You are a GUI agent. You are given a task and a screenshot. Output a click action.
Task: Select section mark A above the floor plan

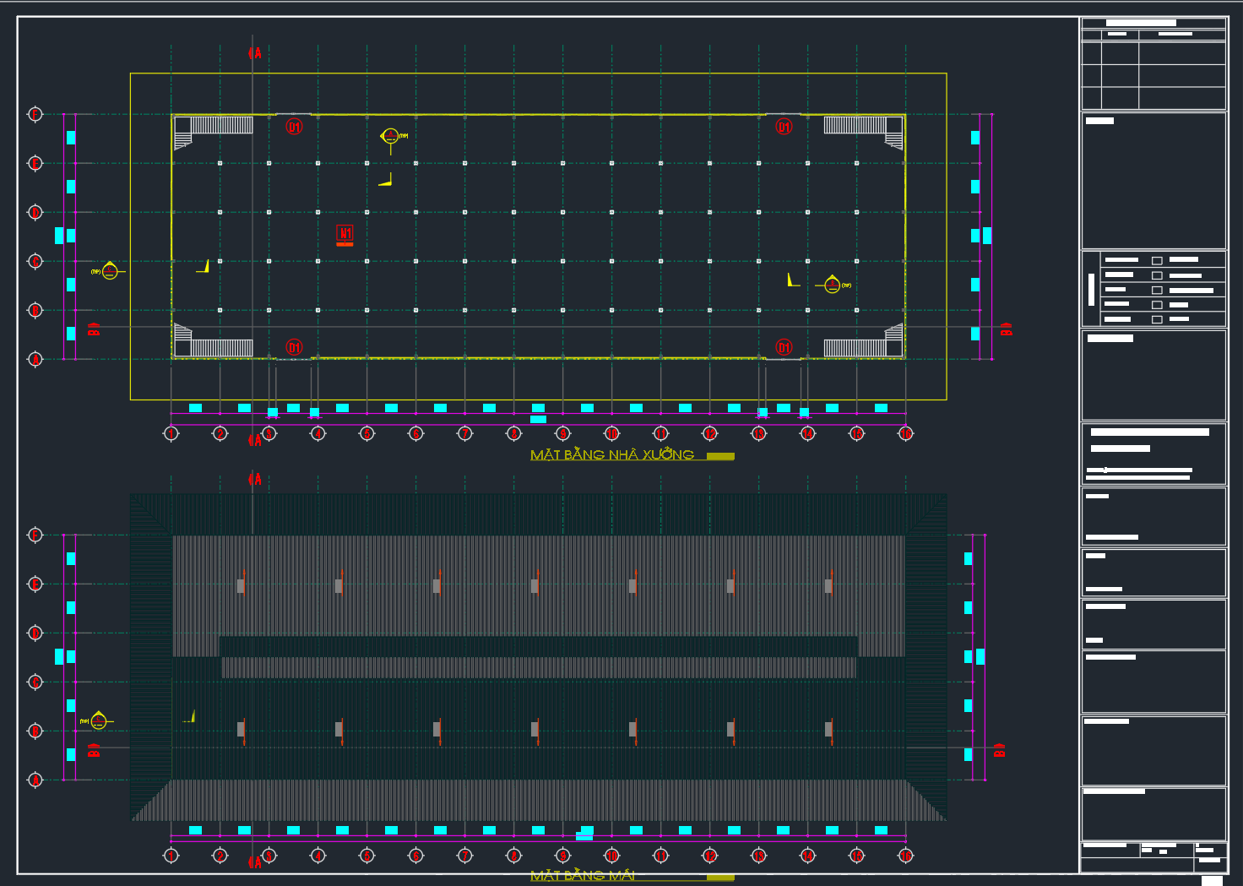pyautogui.click(x=254, y=53)
